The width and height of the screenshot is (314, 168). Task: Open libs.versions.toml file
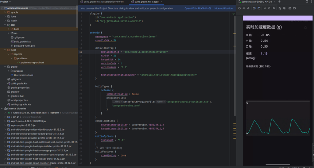tap(22, 75)
